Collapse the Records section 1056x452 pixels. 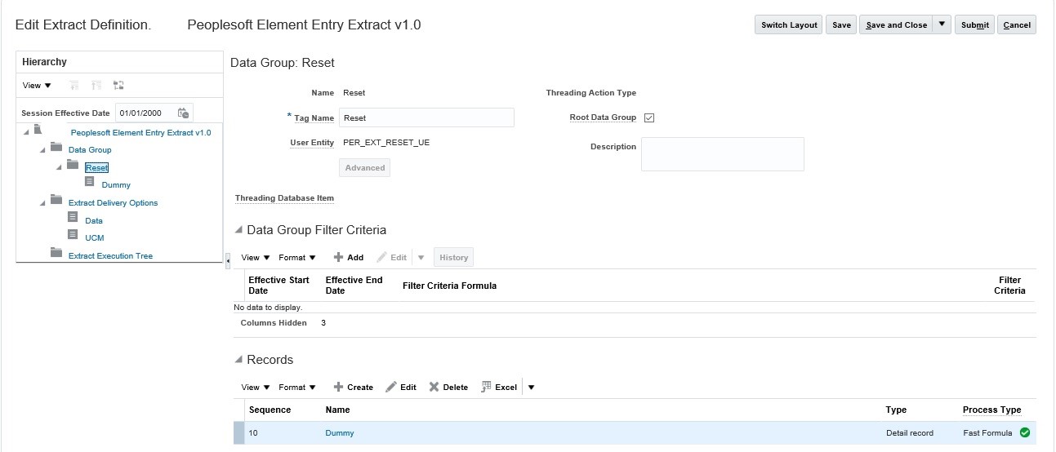tap(238, 360)
